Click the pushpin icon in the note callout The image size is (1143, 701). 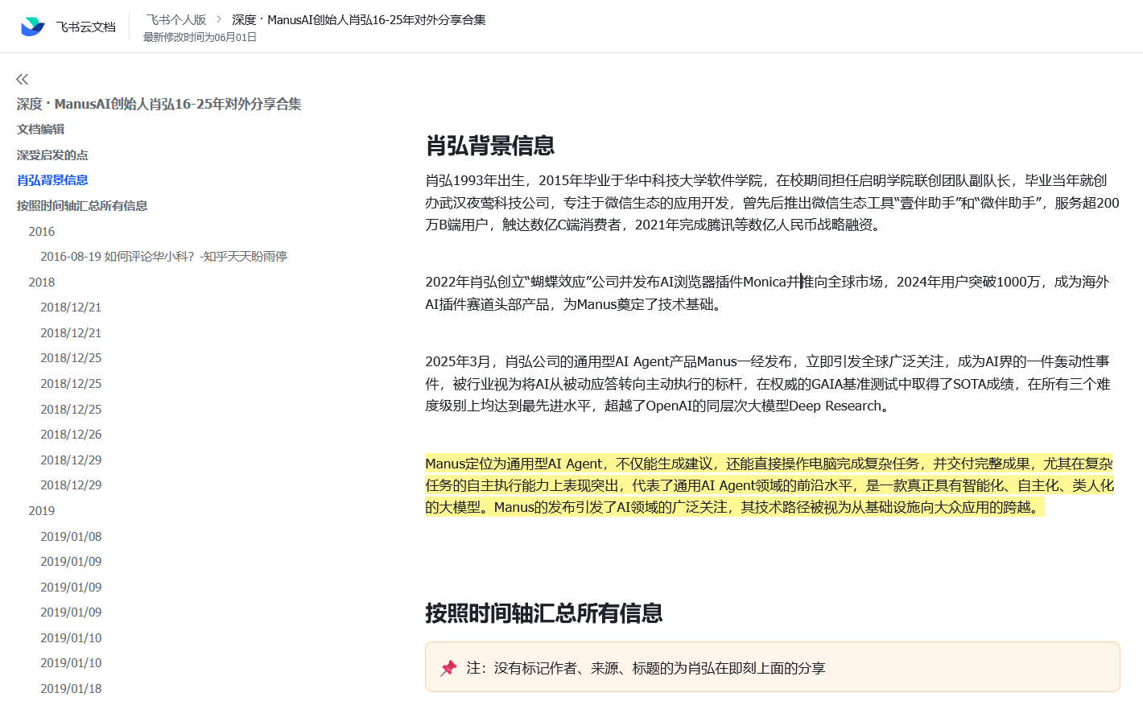[x=448, y=668]
